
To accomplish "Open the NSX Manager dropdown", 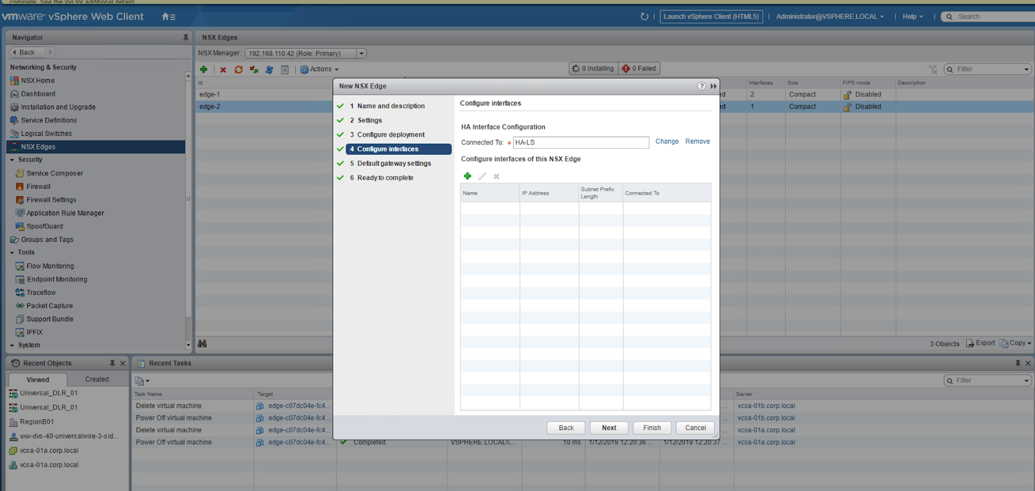I will click(362, 54).
